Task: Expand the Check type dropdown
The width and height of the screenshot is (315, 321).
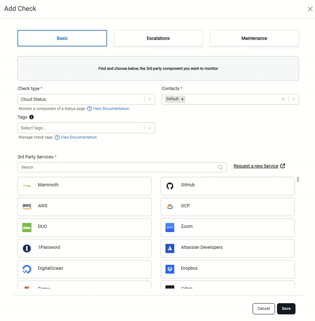Action: [150, 99]
